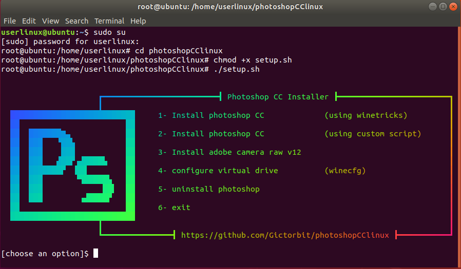Click the '[choose an option]$' prompt cursor
The height and width of the screenshot is (269, 461).
pos(95,253)
